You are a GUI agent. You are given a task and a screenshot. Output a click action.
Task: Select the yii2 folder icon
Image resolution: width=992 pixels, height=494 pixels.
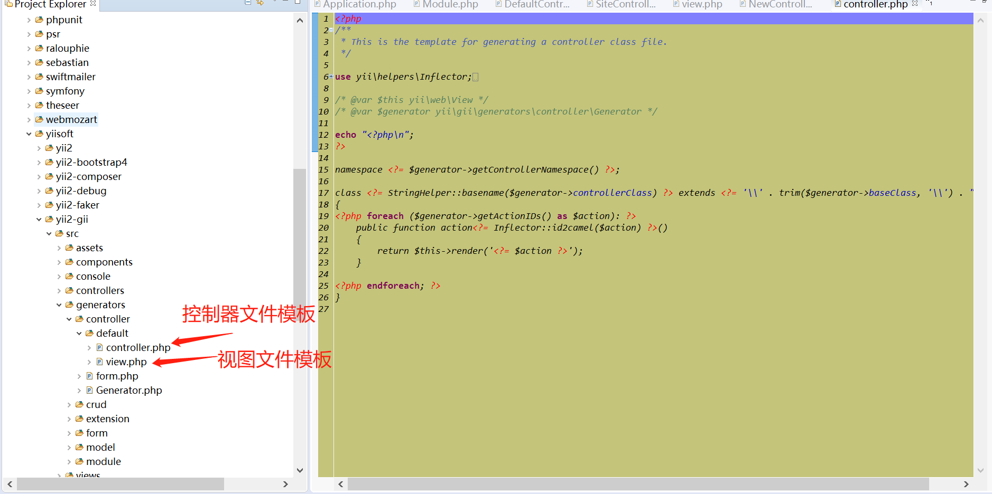[x=49, y=148]
